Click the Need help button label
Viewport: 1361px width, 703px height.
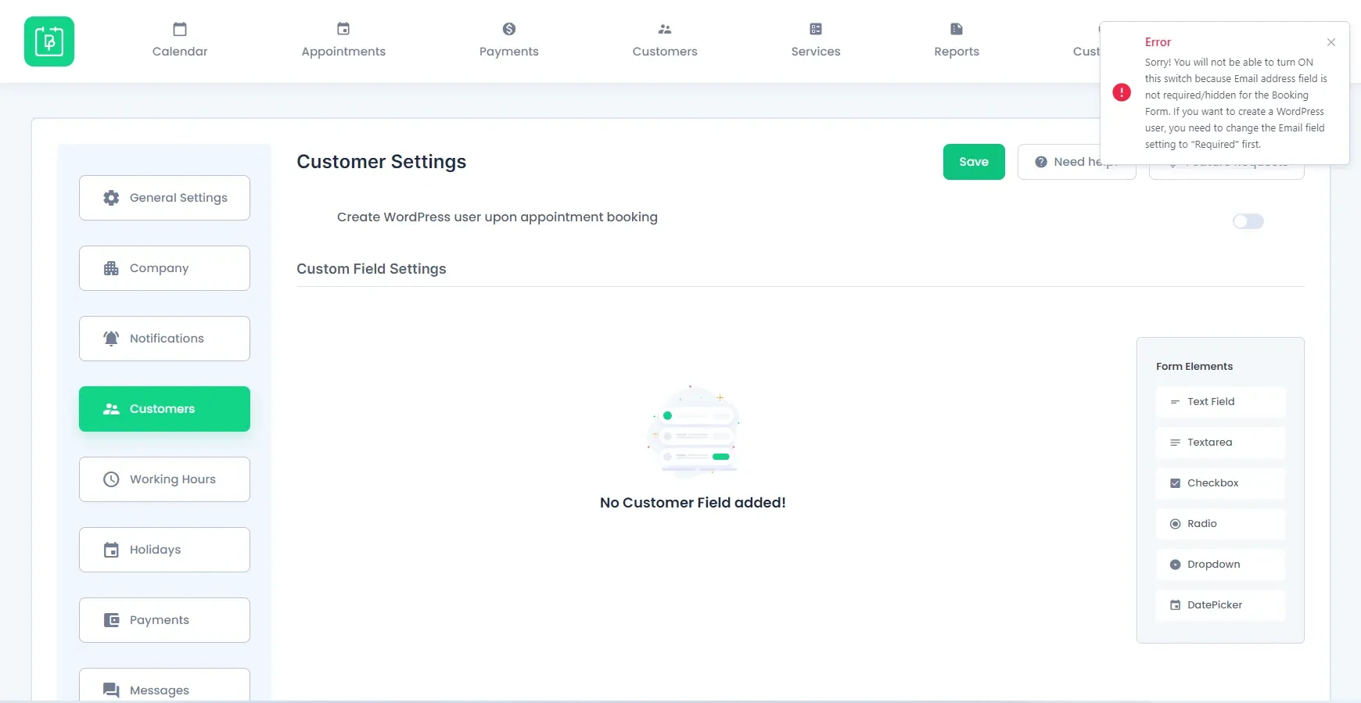(1086, 162)
